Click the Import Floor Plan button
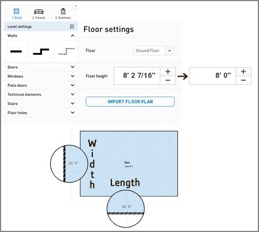 130,102
